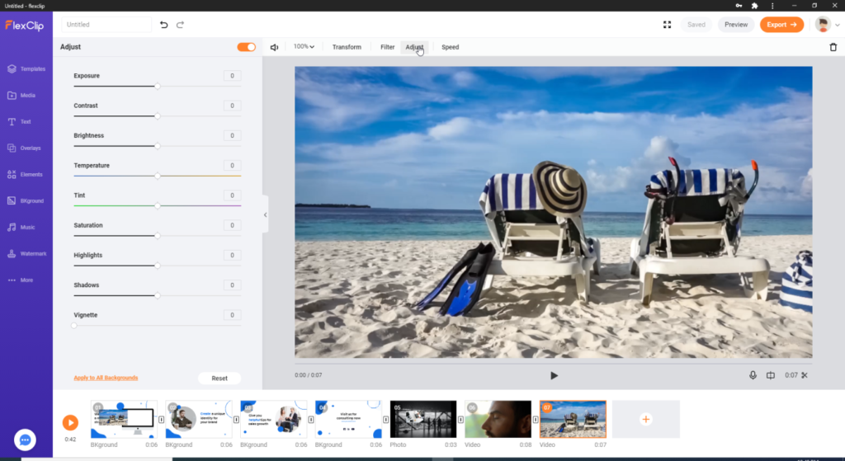Select scene 01 BKground thumbnail
This screenshot has height=461, width=845.
click(x=124, y=420)
